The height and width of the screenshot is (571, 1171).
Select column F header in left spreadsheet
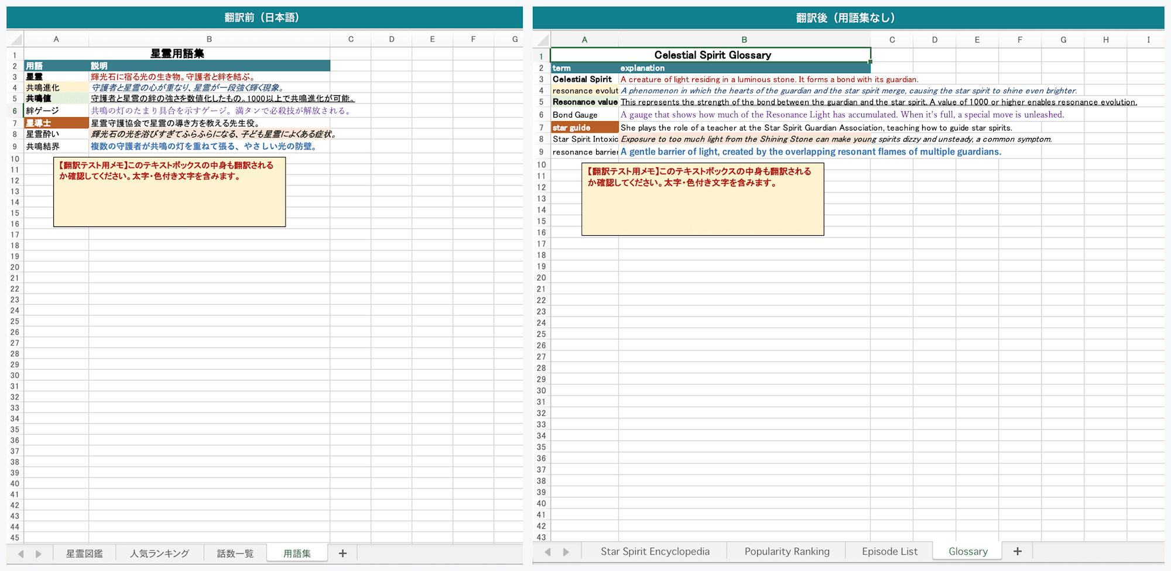[x=473, y=39]
